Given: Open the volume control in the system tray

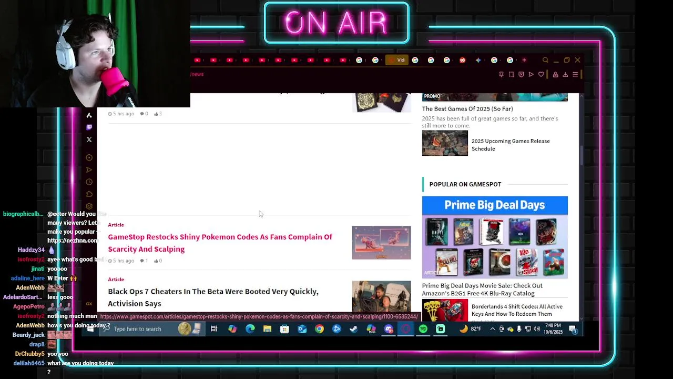Looking at the screenshot, I should coord(536,329).
